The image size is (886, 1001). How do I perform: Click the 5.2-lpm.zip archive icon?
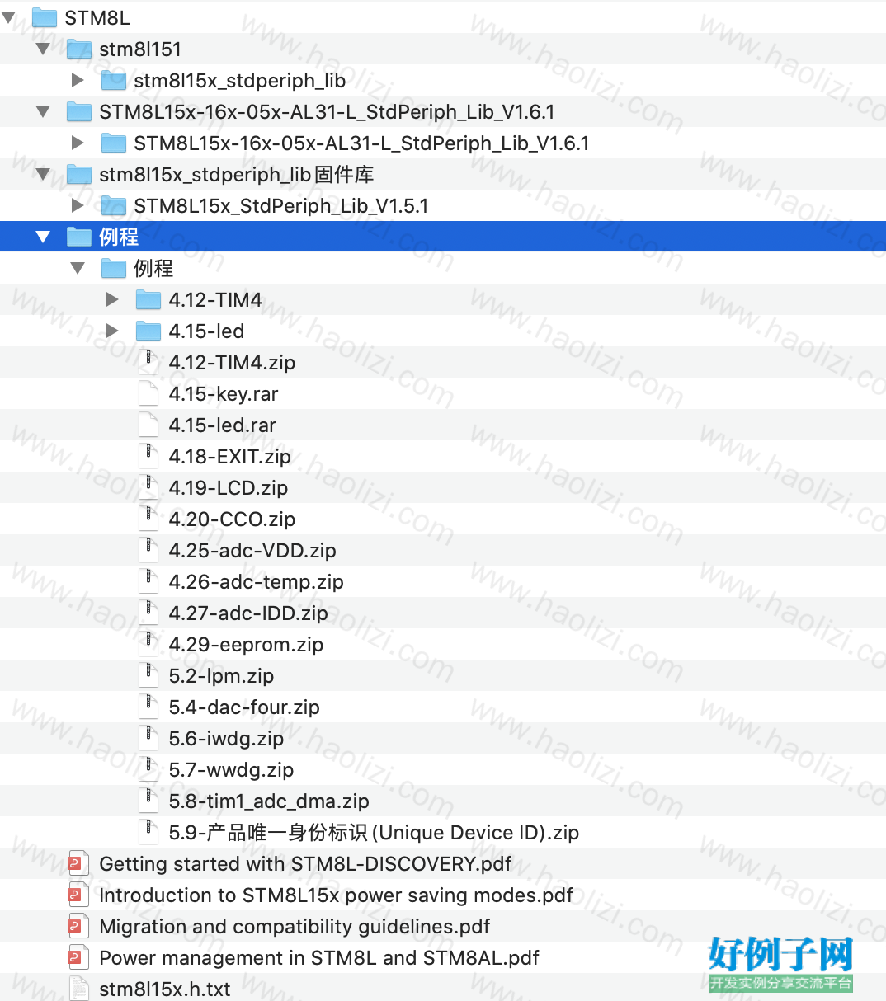click(x=148, y=675)
